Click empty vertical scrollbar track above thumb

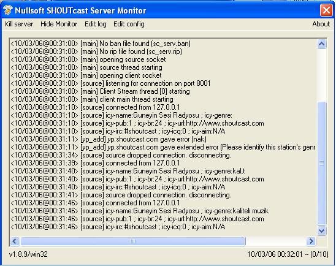tap(321, 75)
